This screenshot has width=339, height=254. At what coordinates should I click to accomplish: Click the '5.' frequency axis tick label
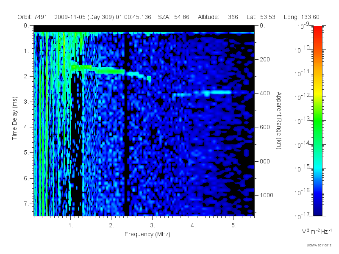pyautogui.click(x=234, y=226)
